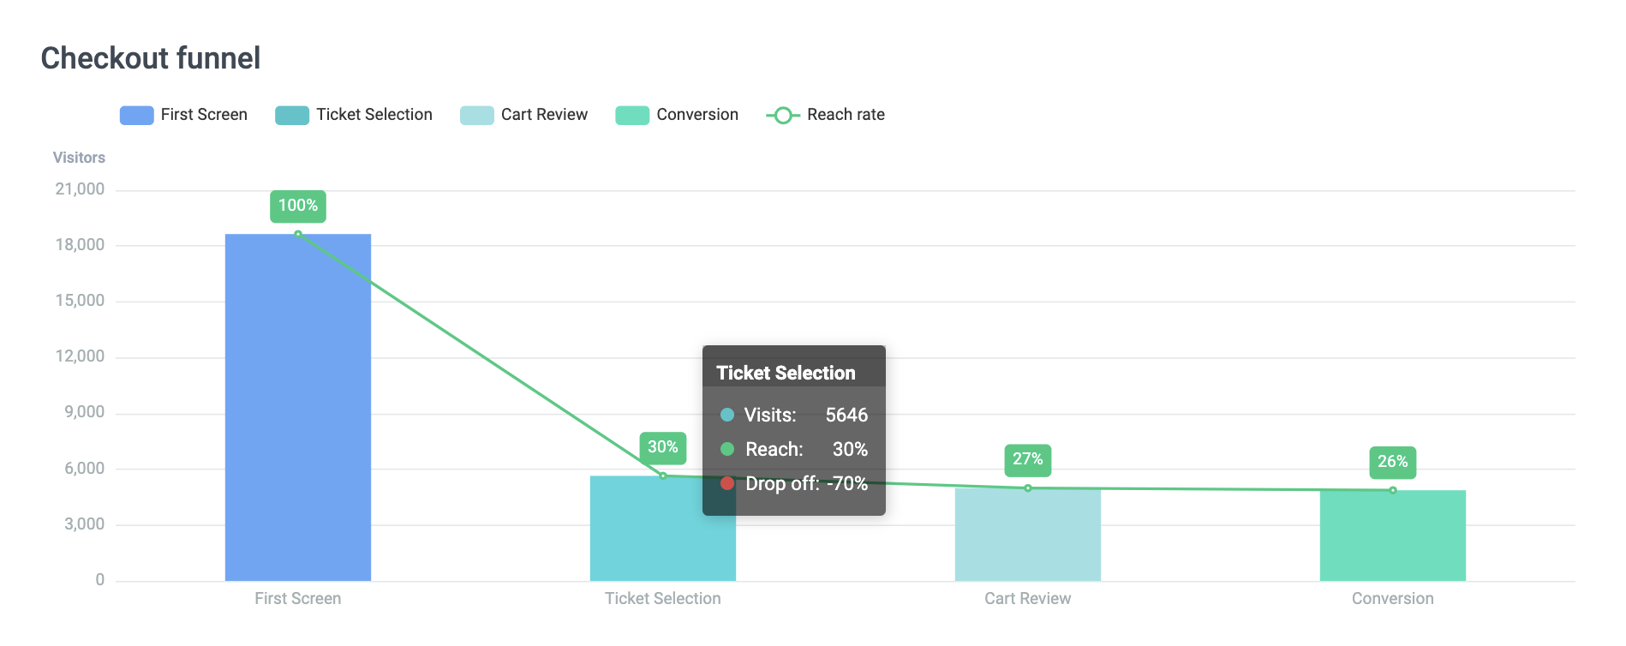Screen dimensions: 1626x646
Task: Click the First Screen legend label
Action: pyautogui.click(x=204, y=115)
